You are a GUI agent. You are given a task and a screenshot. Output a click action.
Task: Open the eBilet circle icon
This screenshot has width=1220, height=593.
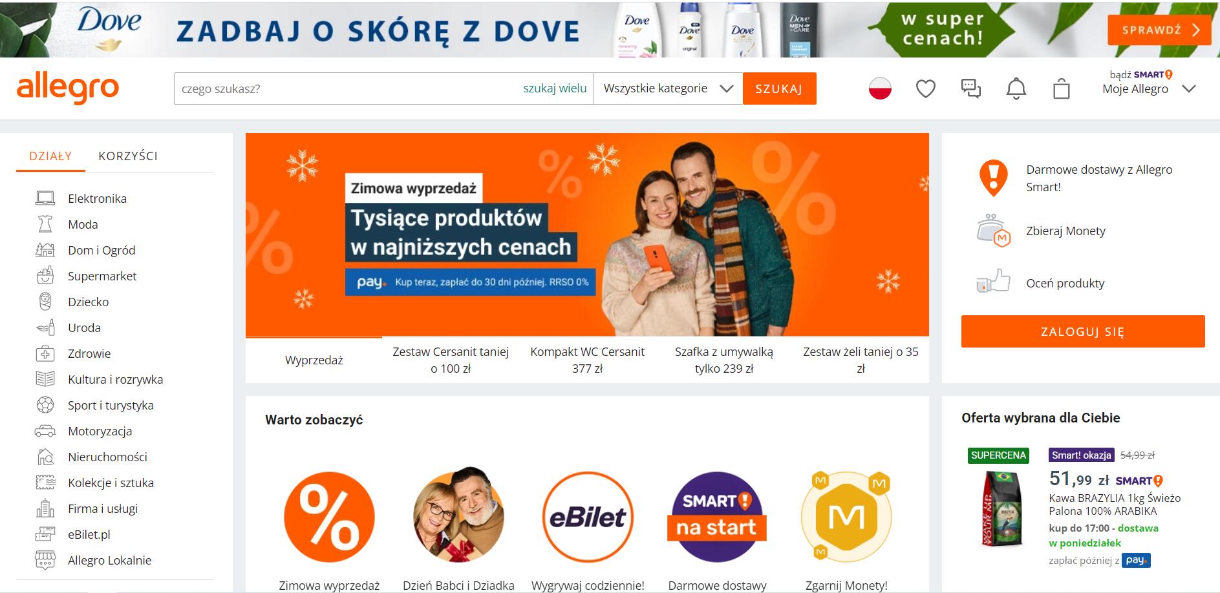pos(588,517)
